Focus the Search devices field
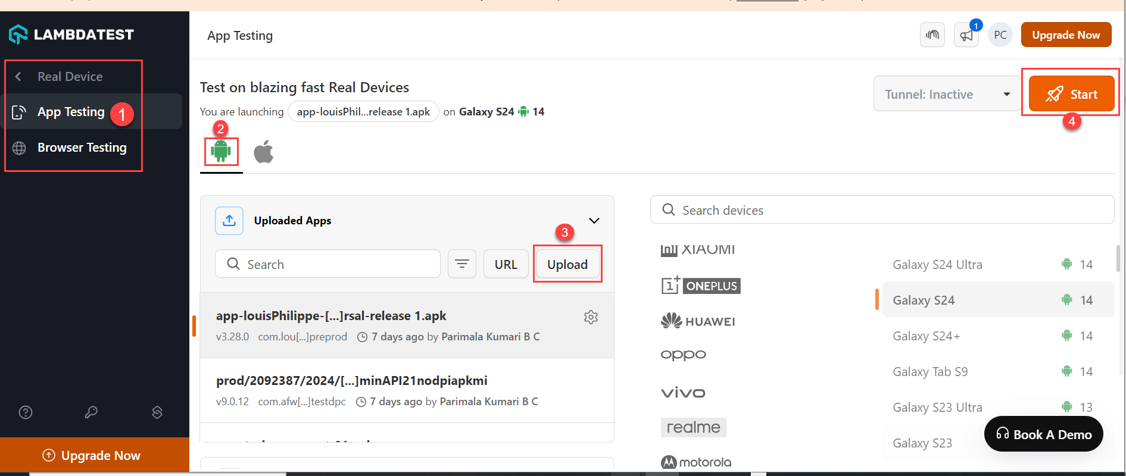The image size is (1126, 476). coord(882,210)
